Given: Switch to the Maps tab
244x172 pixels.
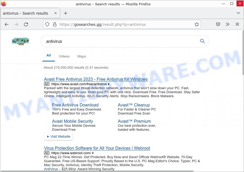Looking at the screenshot, I should point(81,56).
